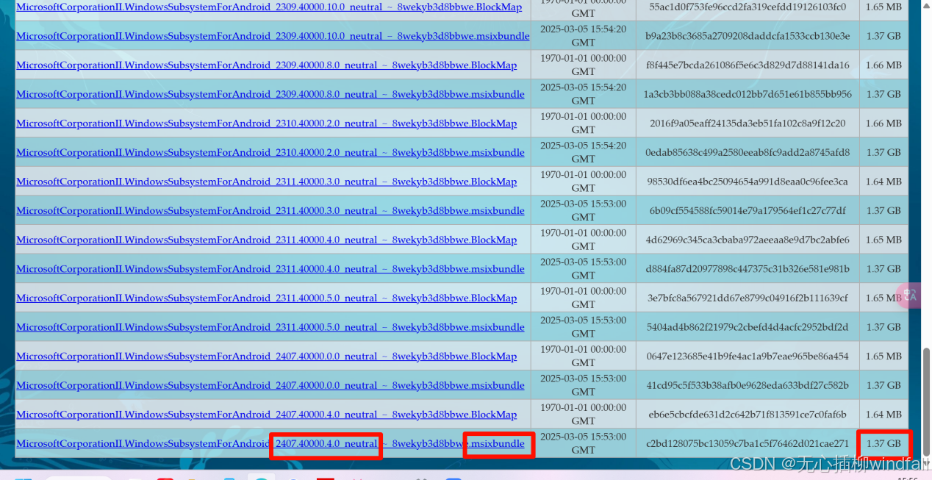
Task: Download the 2407.40000.0.0 msixbundle package
Action: pos(270,385)
